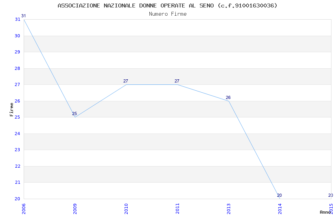Click y-axis tick value 24
This screenshot has width=335, height=216.
17,134
